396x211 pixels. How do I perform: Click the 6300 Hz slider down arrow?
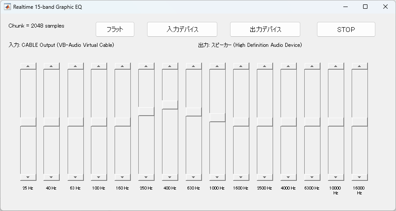[312, 177]
